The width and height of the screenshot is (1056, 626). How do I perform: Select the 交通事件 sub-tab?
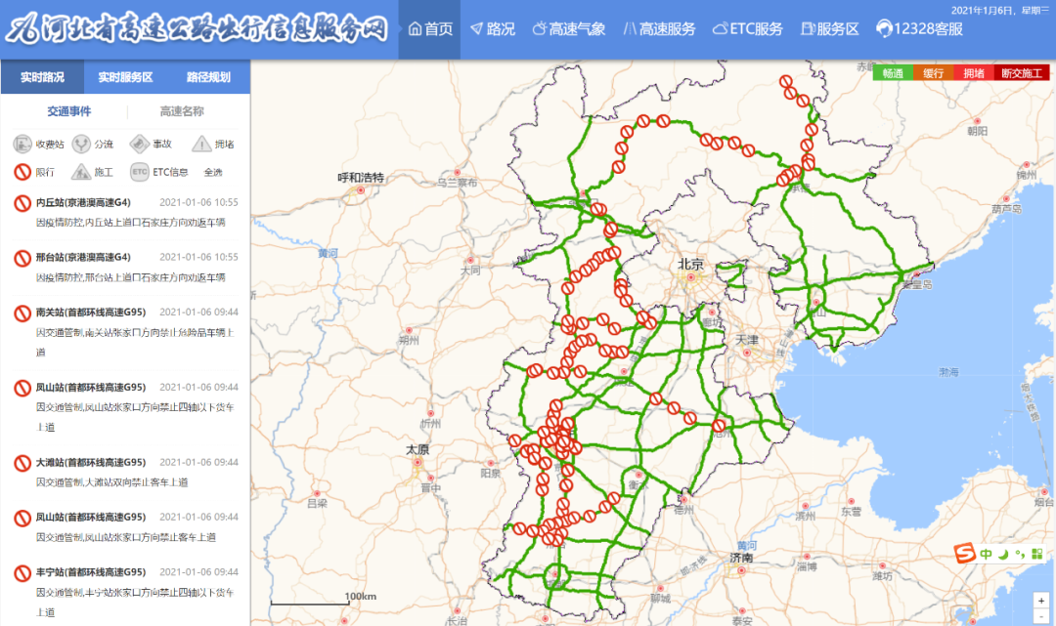69,111
